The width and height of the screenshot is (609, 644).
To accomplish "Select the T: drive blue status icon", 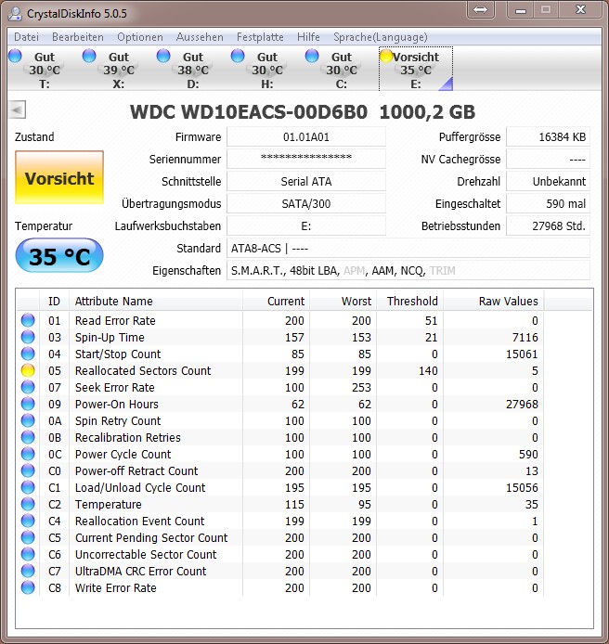I will coord(15,56).
